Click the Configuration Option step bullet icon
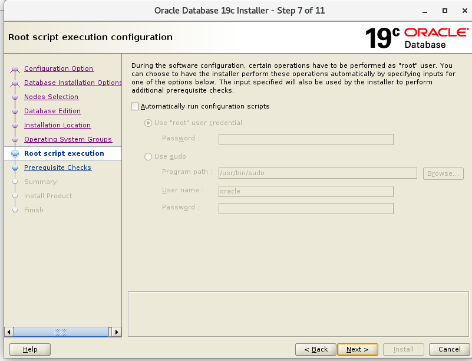Image resolution: width=472 pixels, height=361 pixels. [15, 69]
